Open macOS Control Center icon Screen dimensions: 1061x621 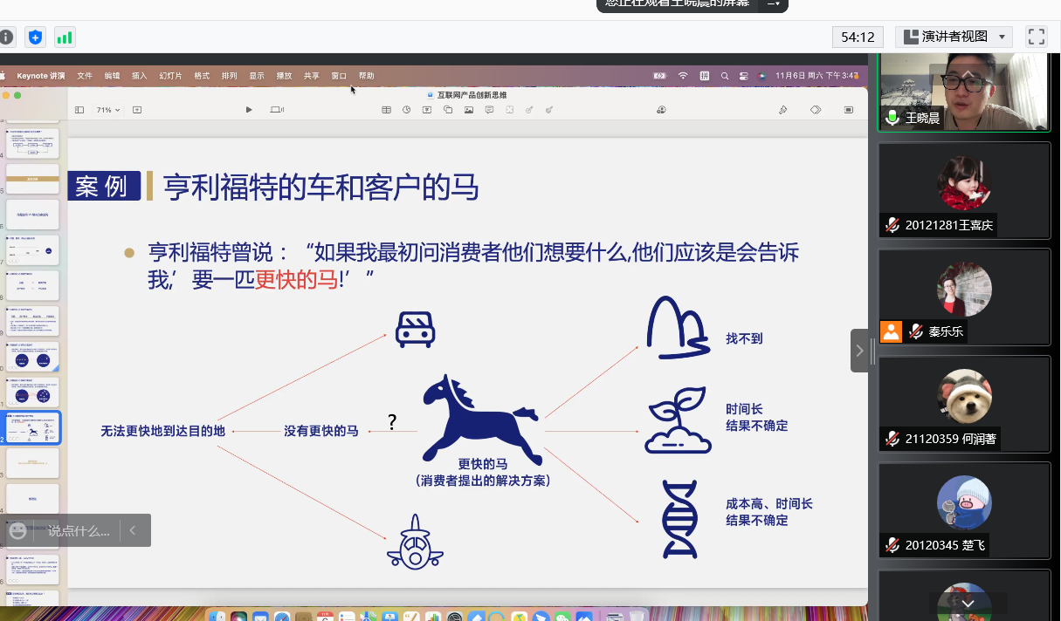(744, 76)
